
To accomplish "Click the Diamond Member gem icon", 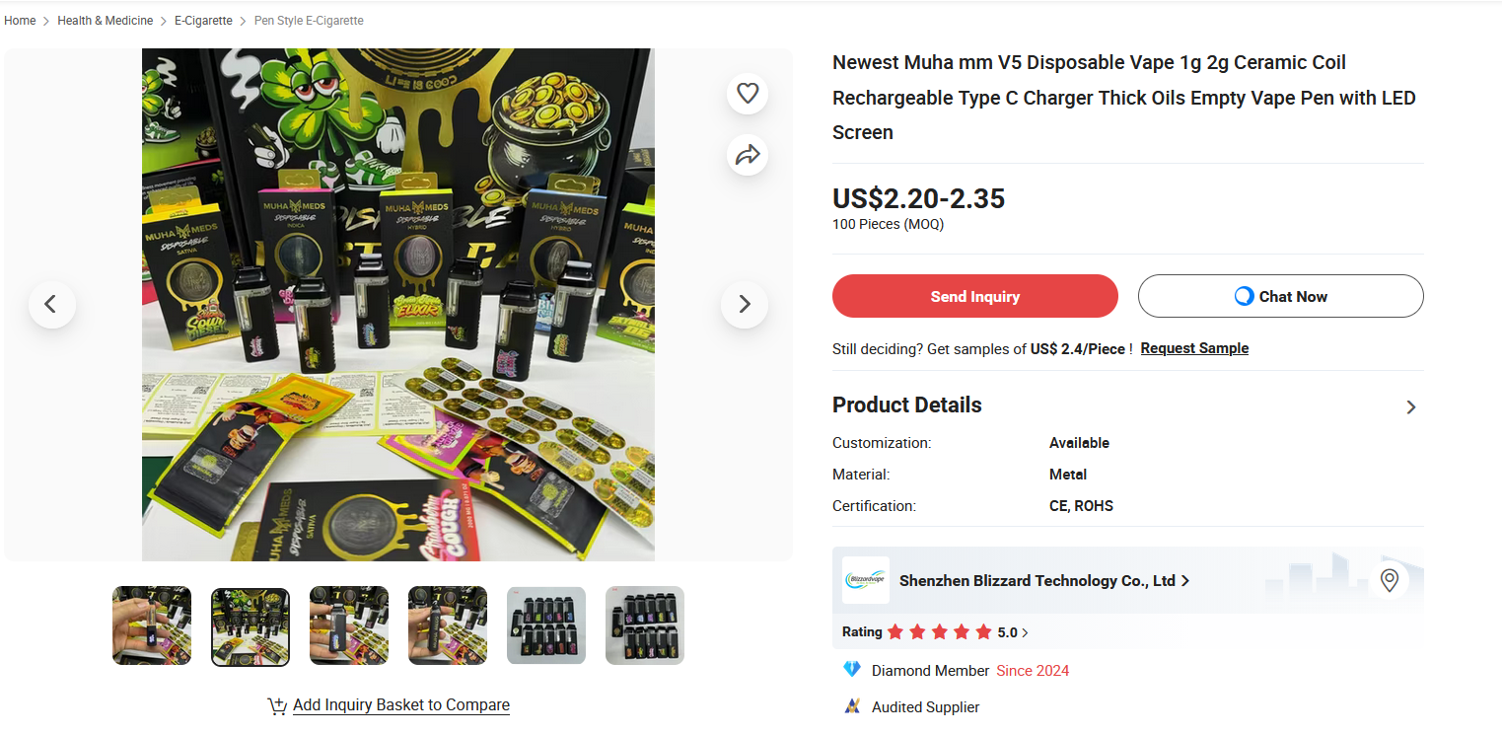I will (852, 670).
